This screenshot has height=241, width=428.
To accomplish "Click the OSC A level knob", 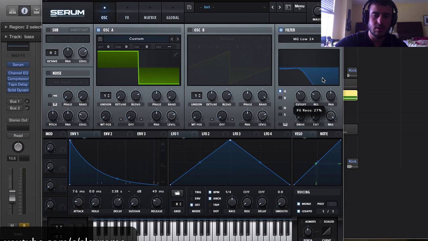I will click(x=171, y=116).
